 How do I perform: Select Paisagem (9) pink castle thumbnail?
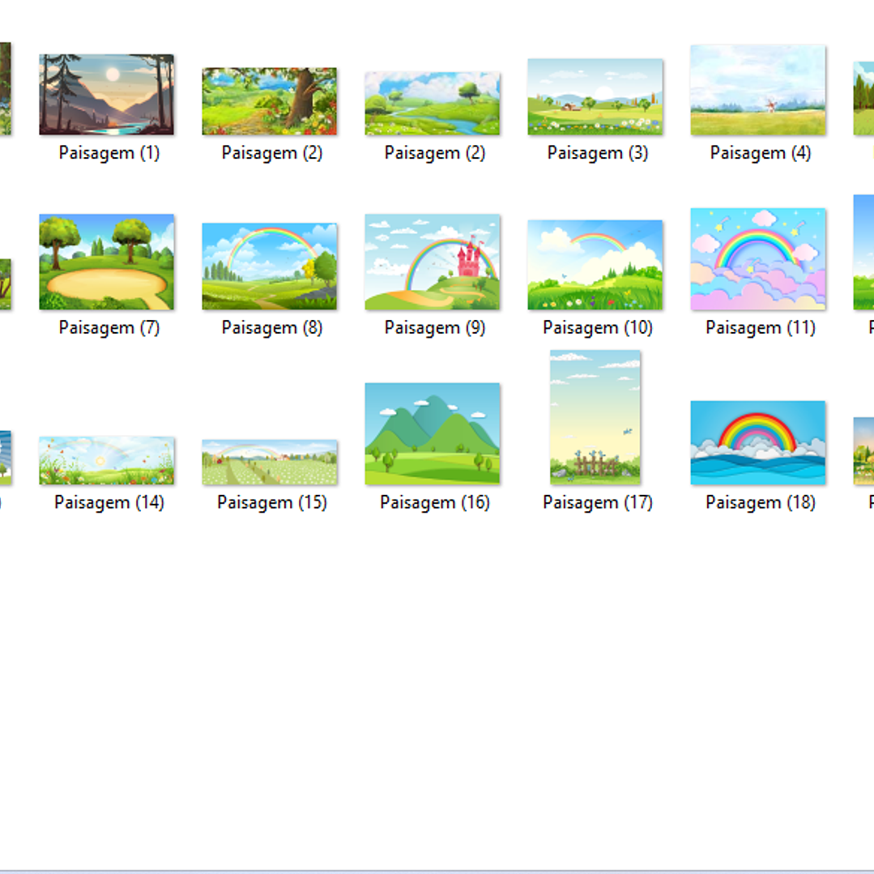pyautogui.click(x=432, y=262)
